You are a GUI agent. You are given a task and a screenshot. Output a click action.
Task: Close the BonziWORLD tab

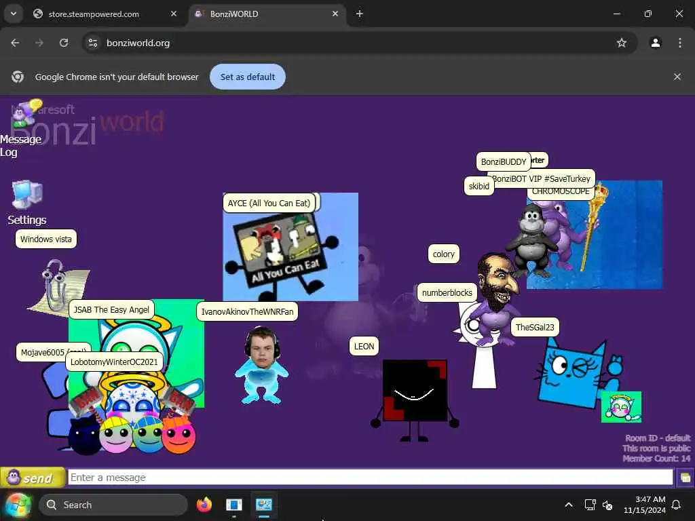coord(335,14)
